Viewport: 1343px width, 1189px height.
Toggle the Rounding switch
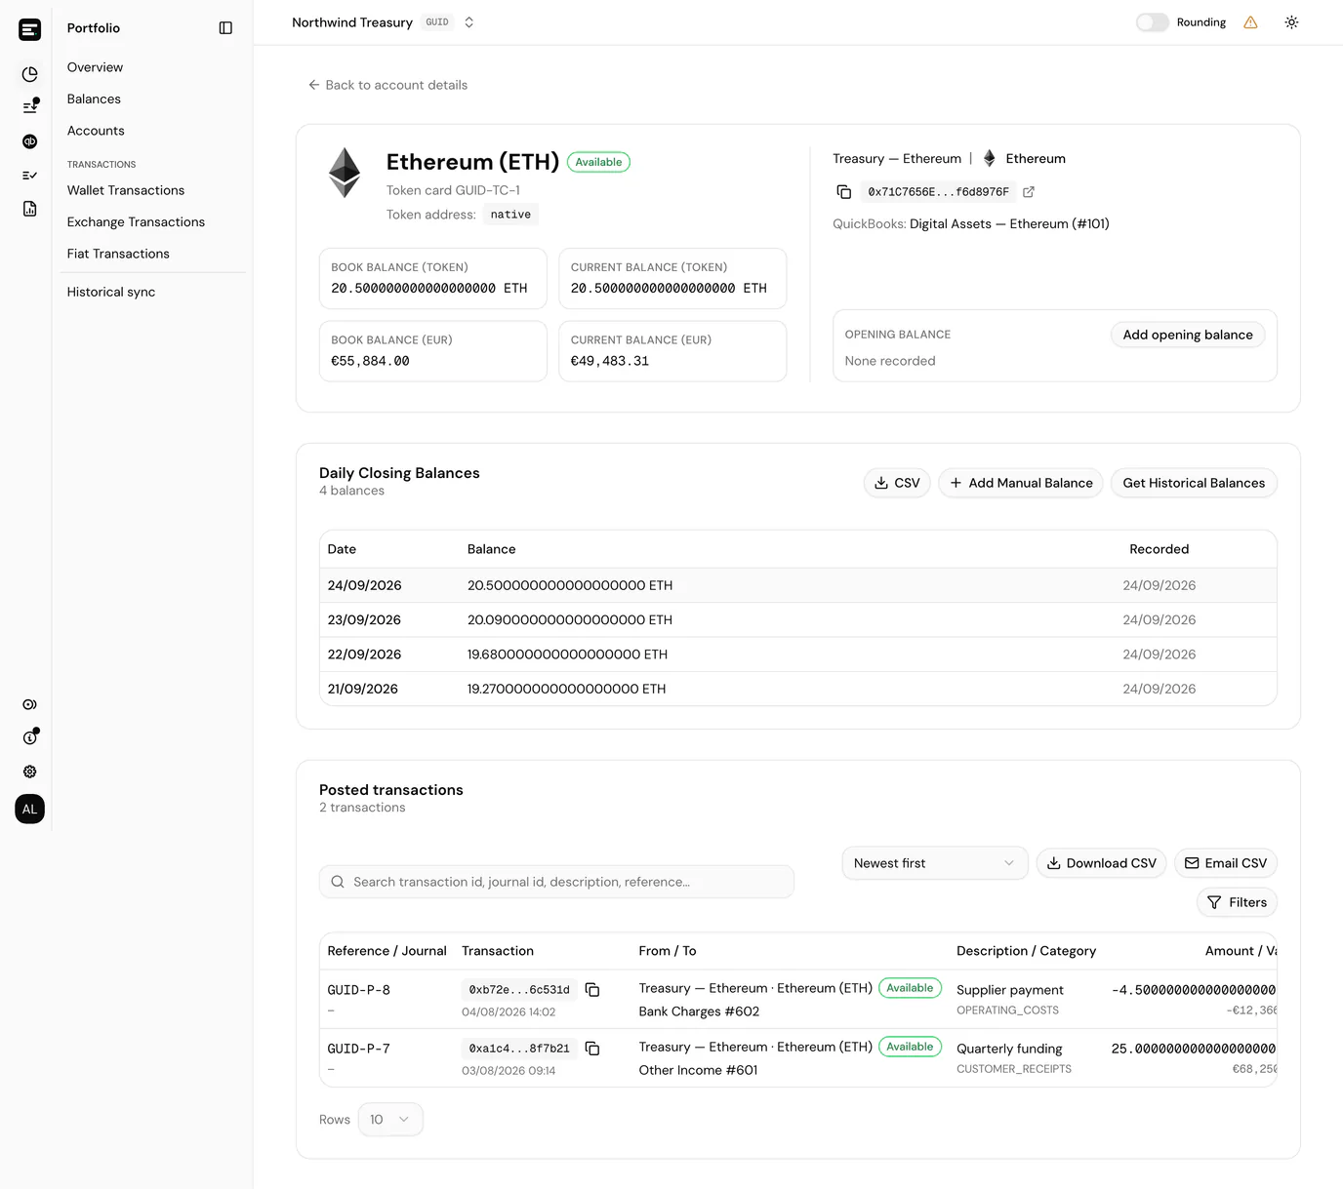pyautogui.click(x=1152, y=22)
